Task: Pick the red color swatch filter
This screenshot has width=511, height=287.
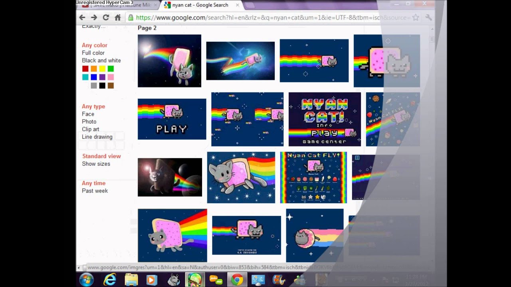Action: pyautogui.click(x=85, y=69)
